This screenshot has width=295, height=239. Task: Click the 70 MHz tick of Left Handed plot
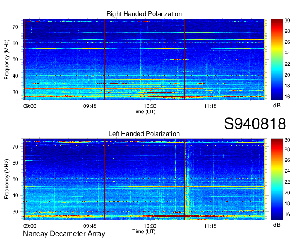pos(16,147)
